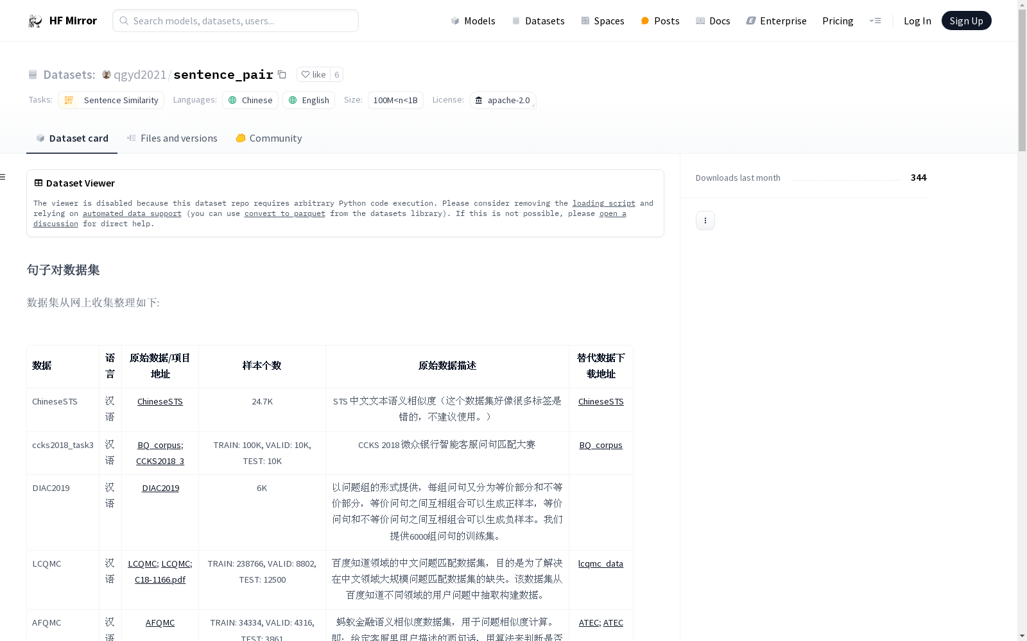Focus the search models, datasets, users field
The image size is (1027, 641).
click(236, 21)
